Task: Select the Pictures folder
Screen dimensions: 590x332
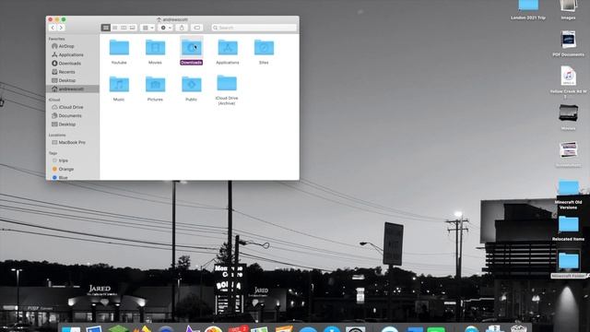Action: [155, 89]
